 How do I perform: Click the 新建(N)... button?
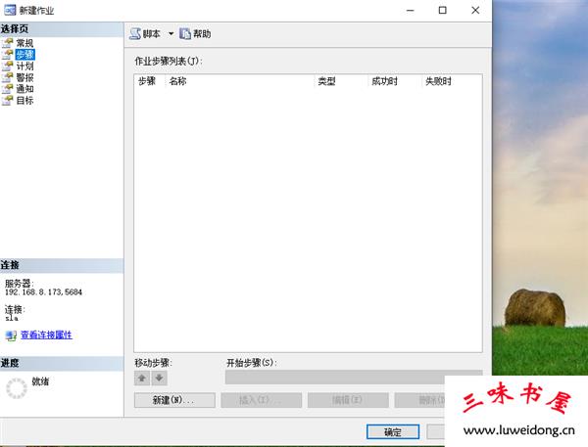173,400
